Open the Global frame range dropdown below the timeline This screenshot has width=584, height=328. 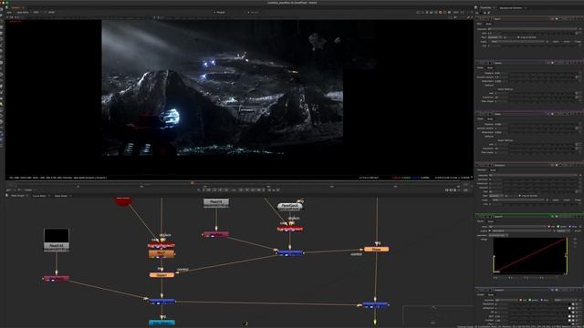29,190
